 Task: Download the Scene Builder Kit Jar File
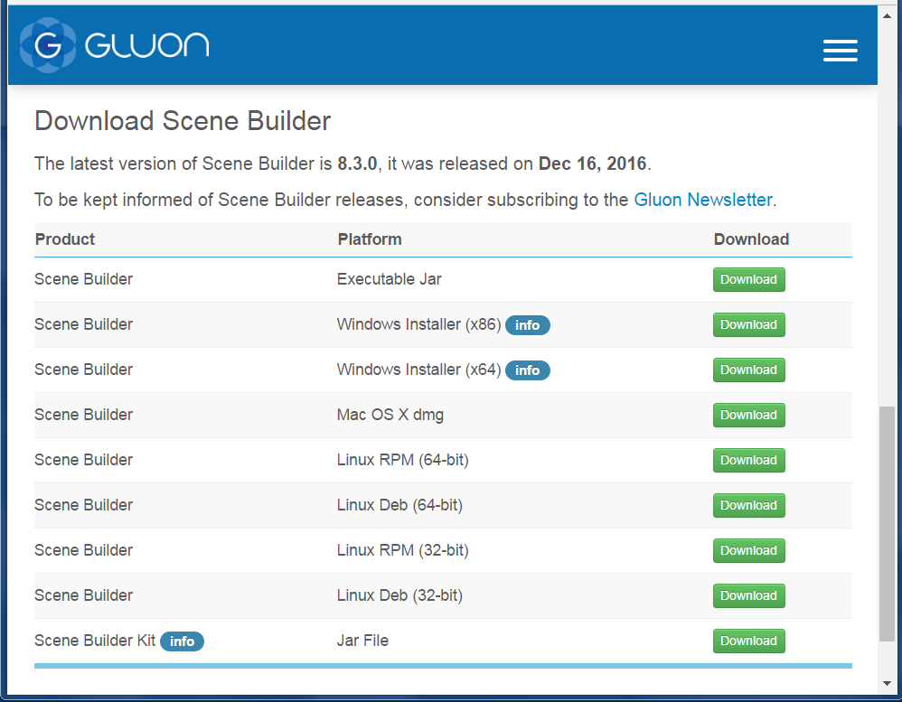click(748, 641)
